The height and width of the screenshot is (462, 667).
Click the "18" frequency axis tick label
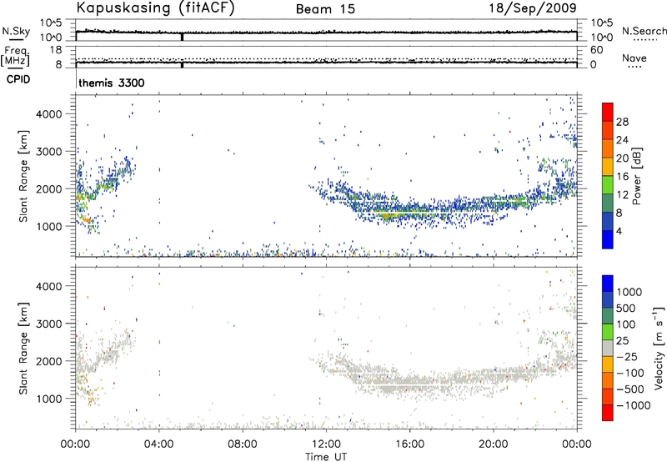click(x=56, y=50)
